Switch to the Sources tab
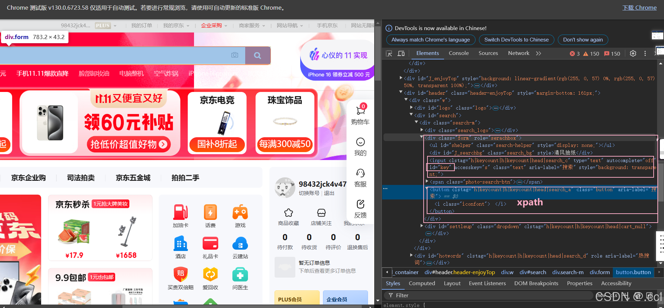The height and width of the screenshot is (308, 664). click(x=488, y=53)
